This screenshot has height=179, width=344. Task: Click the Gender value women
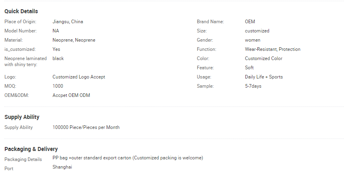point(253,40)
